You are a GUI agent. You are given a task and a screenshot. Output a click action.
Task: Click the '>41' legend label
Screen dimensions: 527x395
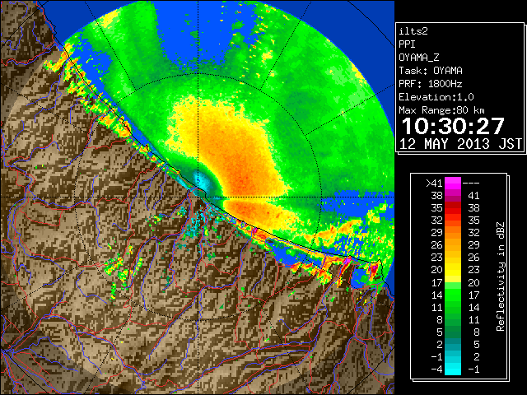[x=434, y=183]
